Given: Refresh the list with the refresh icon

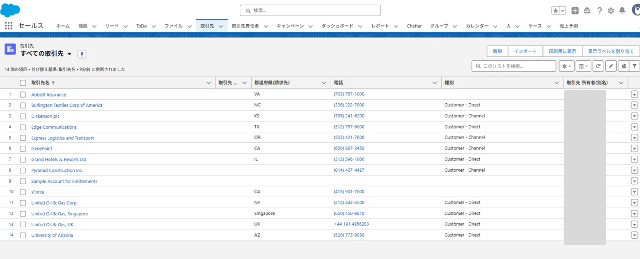Looking at the screenshot, I should 598,66.
